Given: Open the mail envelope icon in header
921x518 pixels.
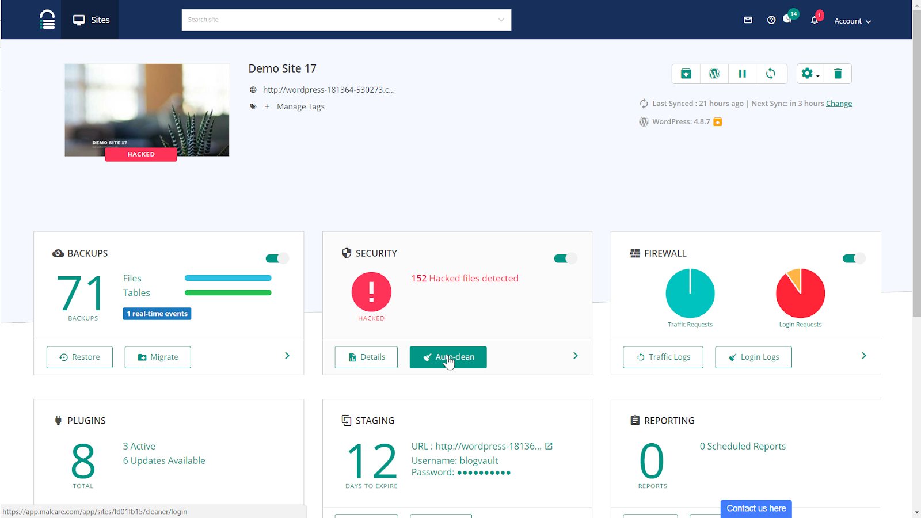Looking at the screenshot, I should (748, 20).
